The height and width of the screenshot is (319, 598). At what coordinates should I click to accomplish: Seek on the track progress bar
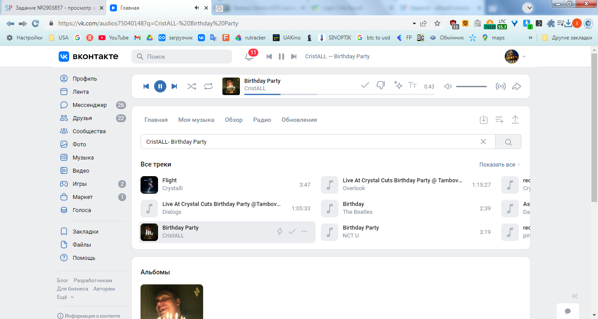[x=339, y=94]
